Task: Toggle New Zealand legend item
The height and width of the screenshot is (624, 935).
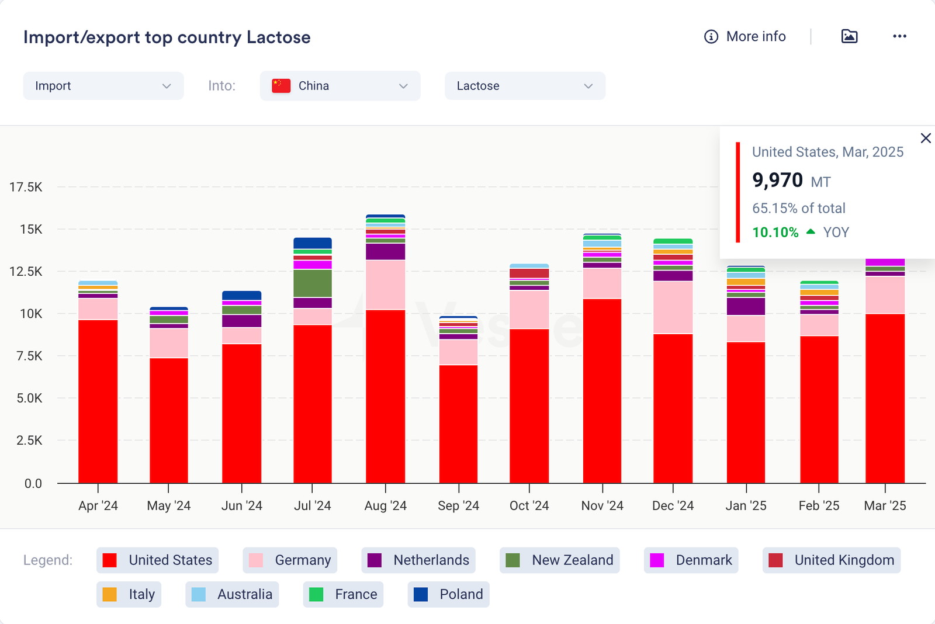Action: (559, 560)
